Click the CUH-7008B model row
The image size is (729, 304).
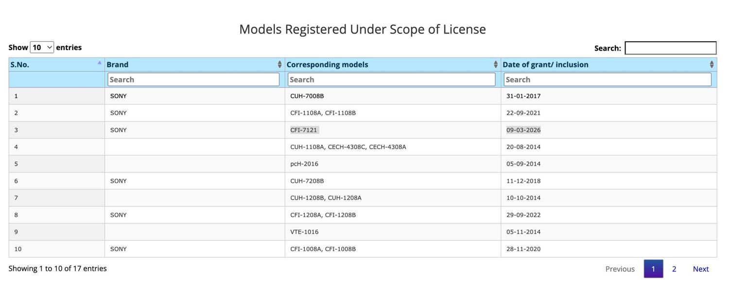tap(363, 96)
